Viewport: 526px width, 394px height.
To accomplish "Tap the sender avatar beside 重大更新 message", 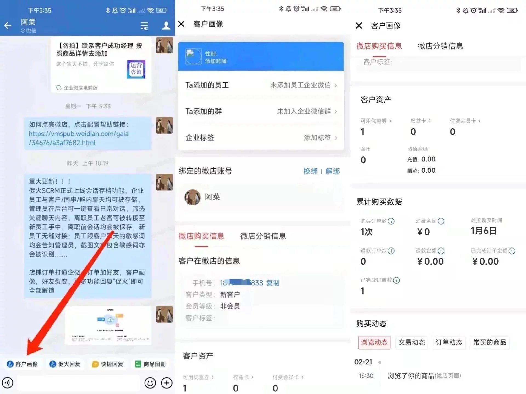I will coord(164,182).
